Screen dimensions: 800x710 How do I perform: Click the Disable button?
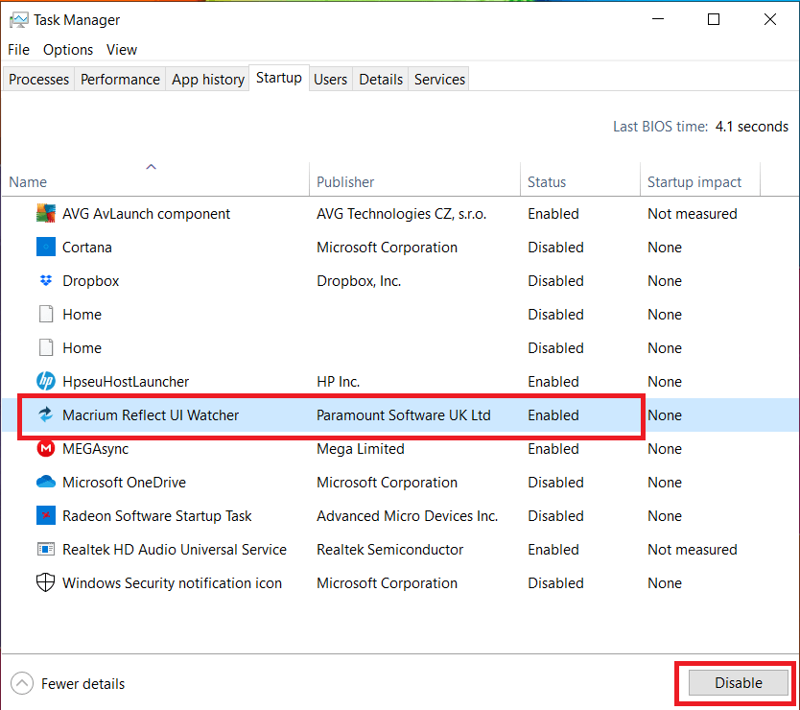(x=739, y=683)
